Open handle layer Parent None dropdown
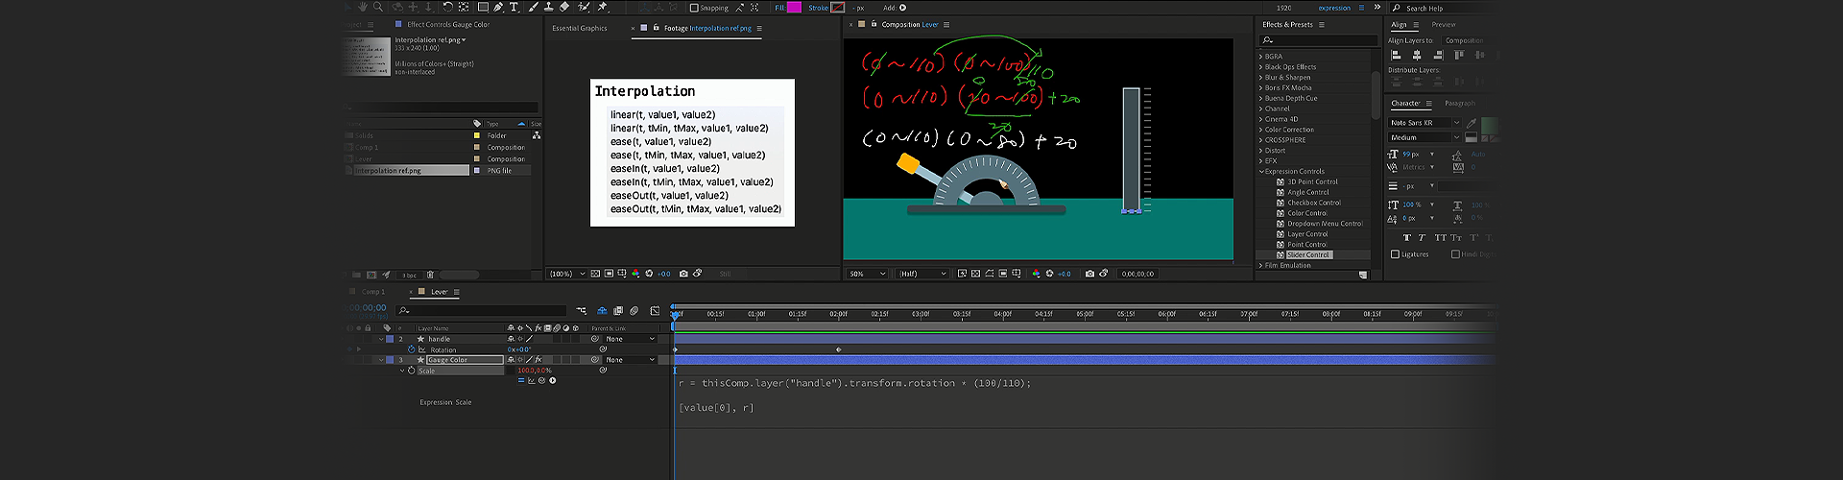 [631, 339]
